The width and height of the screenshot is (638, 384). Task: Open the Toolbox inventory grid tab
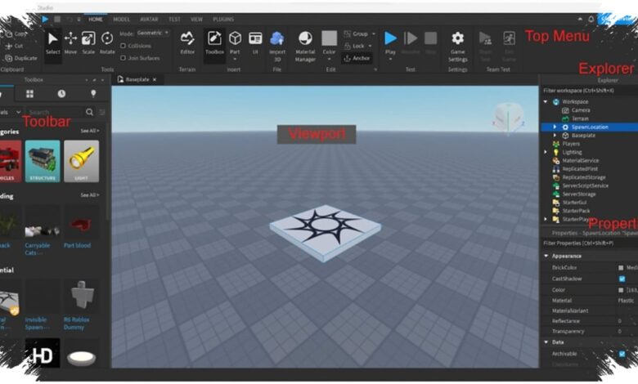29,94
